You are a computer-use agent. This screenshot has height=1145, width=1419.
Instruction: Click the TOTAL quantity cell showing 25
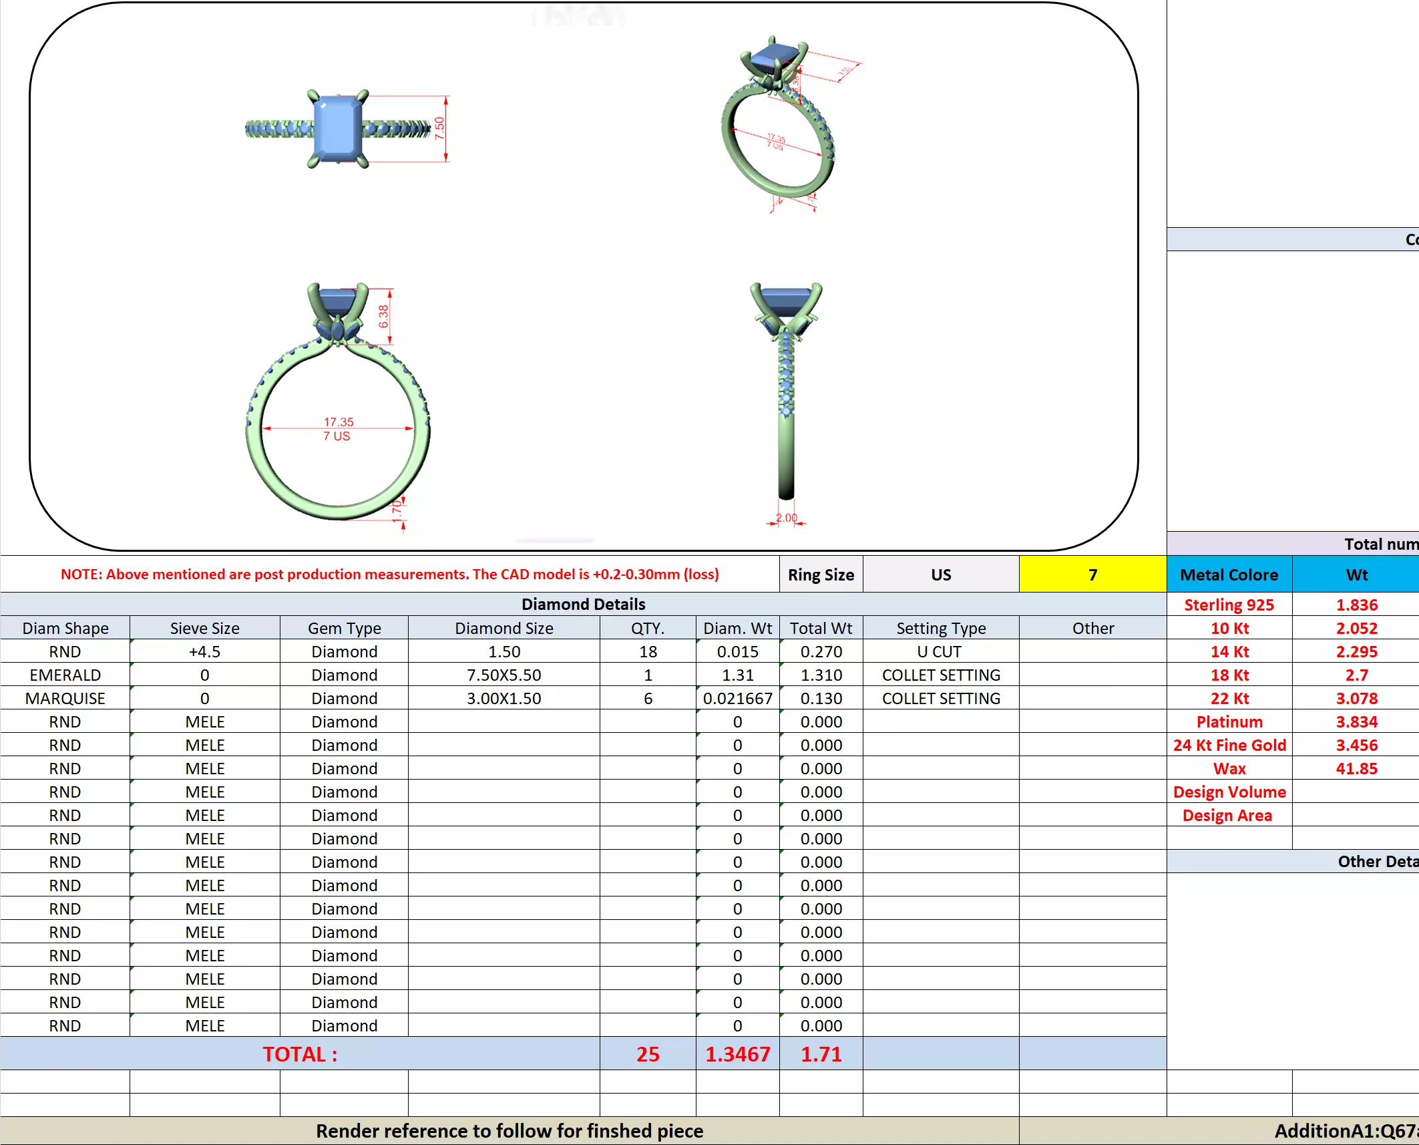(x=647, y=1053)
